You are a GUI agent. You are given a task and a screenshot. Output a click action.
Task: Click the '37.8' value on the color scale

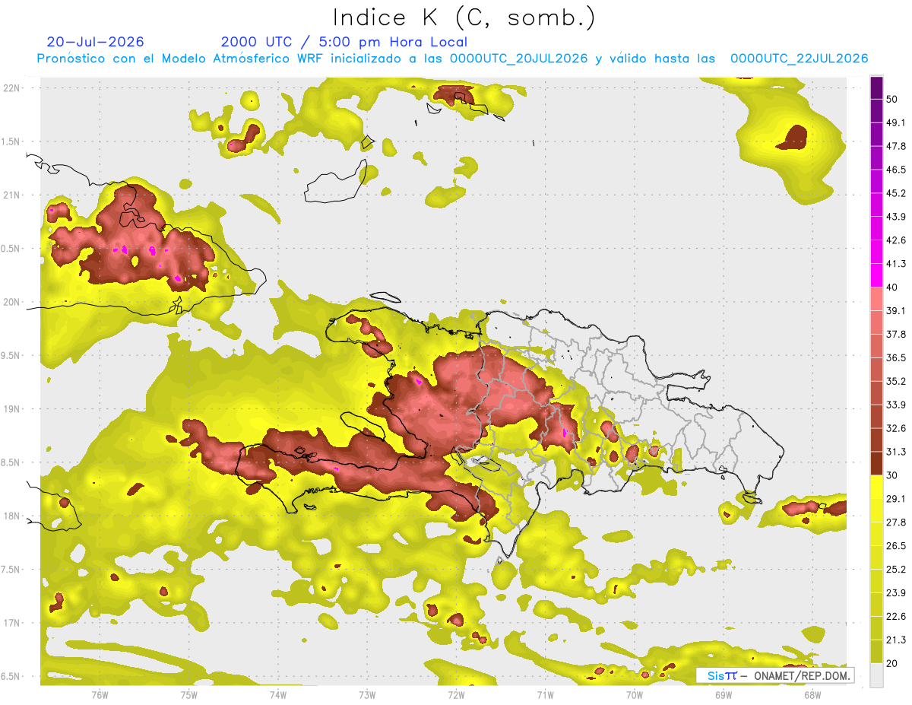pyautogui.click(x=896, y=334)
